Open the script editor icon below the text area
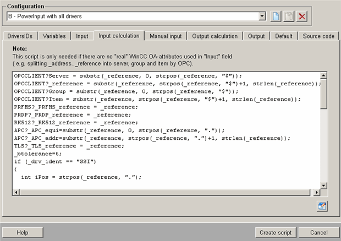 click(x=322, y=206)
